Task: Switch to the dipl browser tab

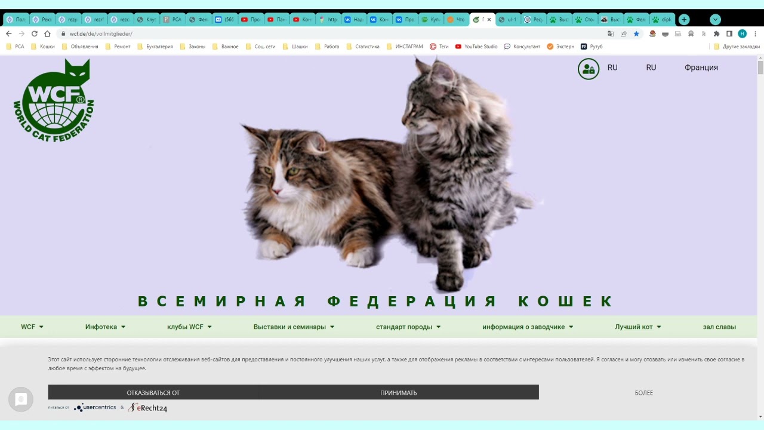Action: (x=662, y=20)
